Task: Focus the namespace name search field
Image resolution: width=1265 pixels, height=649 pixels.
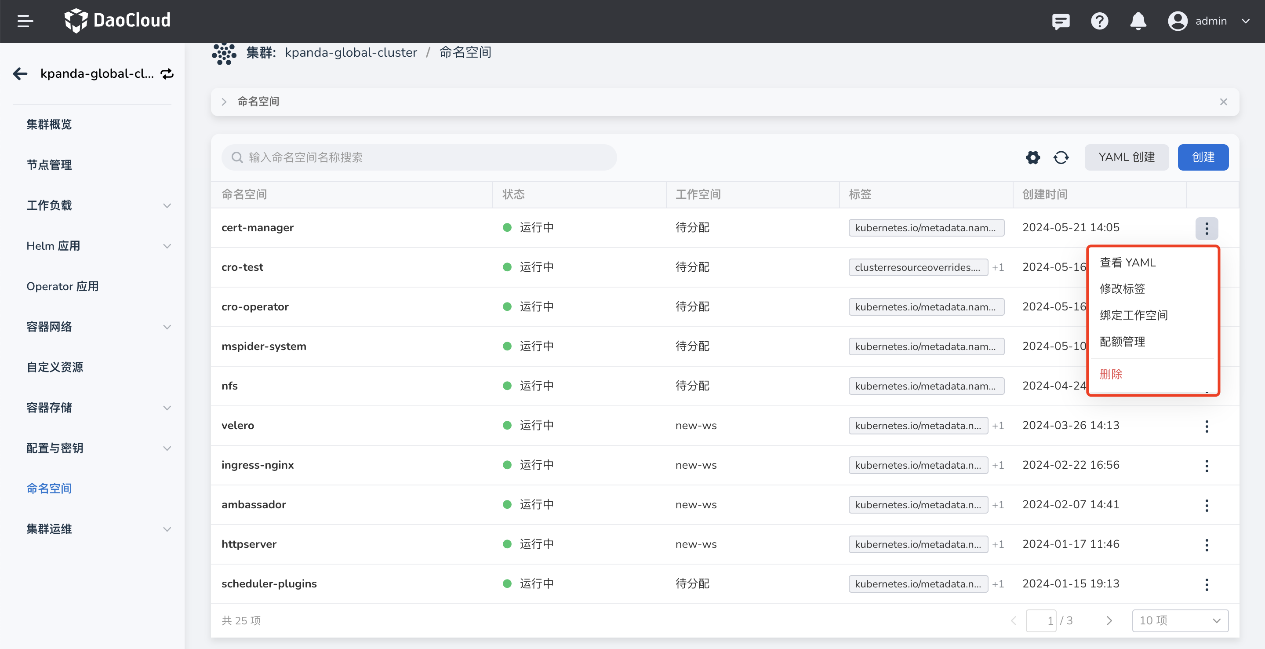Action: (x=419, y=157)
